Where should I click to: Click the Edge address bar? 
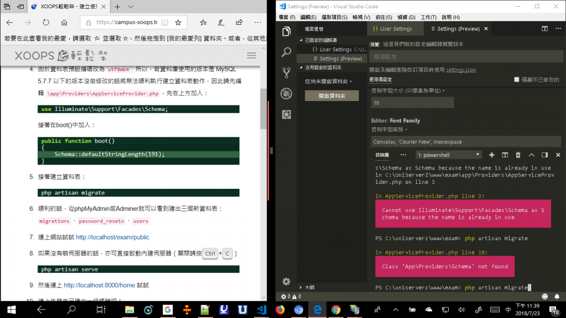click(127, 22)
